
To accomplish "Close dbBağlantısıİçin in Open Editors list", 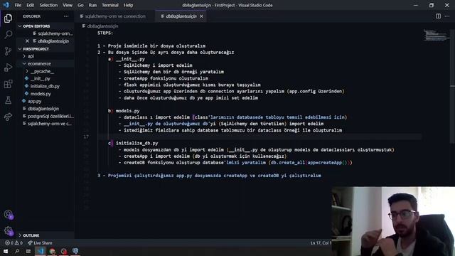I will pos(27,41).
